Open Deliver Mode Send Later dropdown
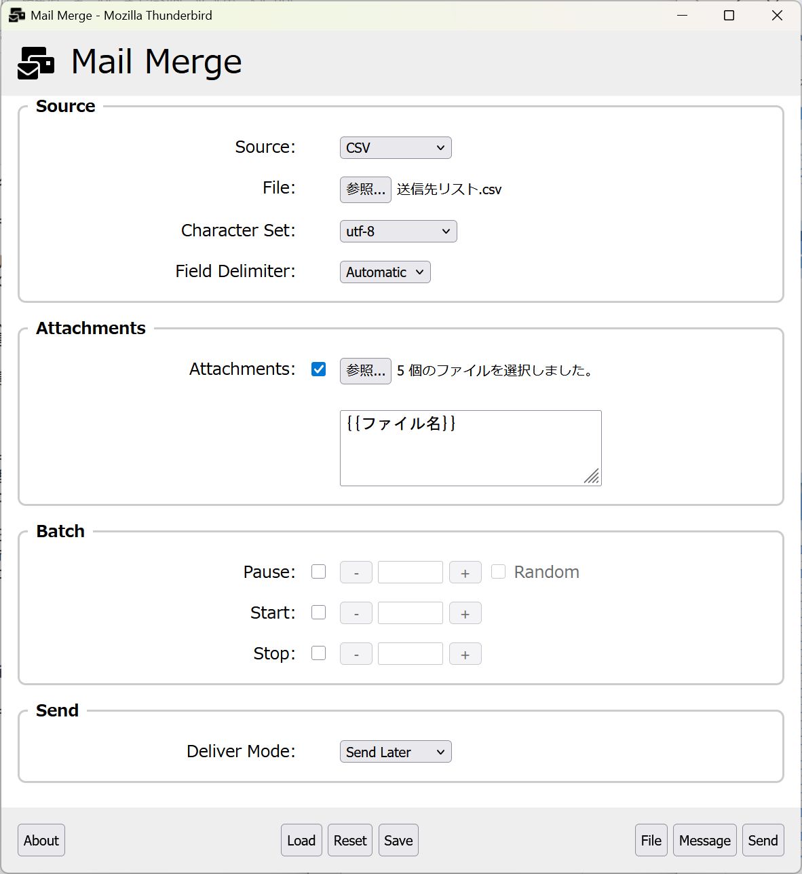The width and height of the screenshot is (802, 874). [396, 752]
